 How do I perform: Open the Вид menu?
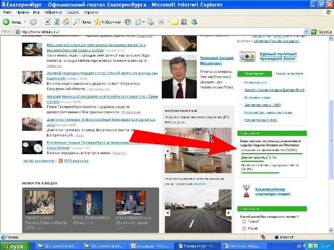(x=36, y=12)
